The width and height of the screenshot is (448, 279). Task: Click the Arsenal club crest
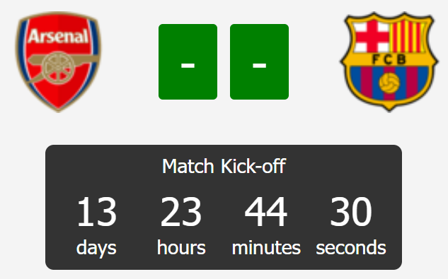(58, 62)
